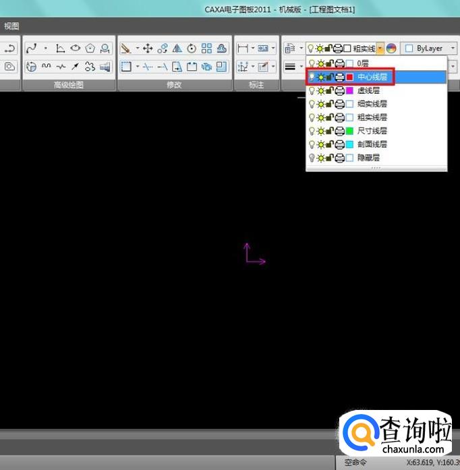
Task: Activate the offset curve tool
Action: (222, 49)
